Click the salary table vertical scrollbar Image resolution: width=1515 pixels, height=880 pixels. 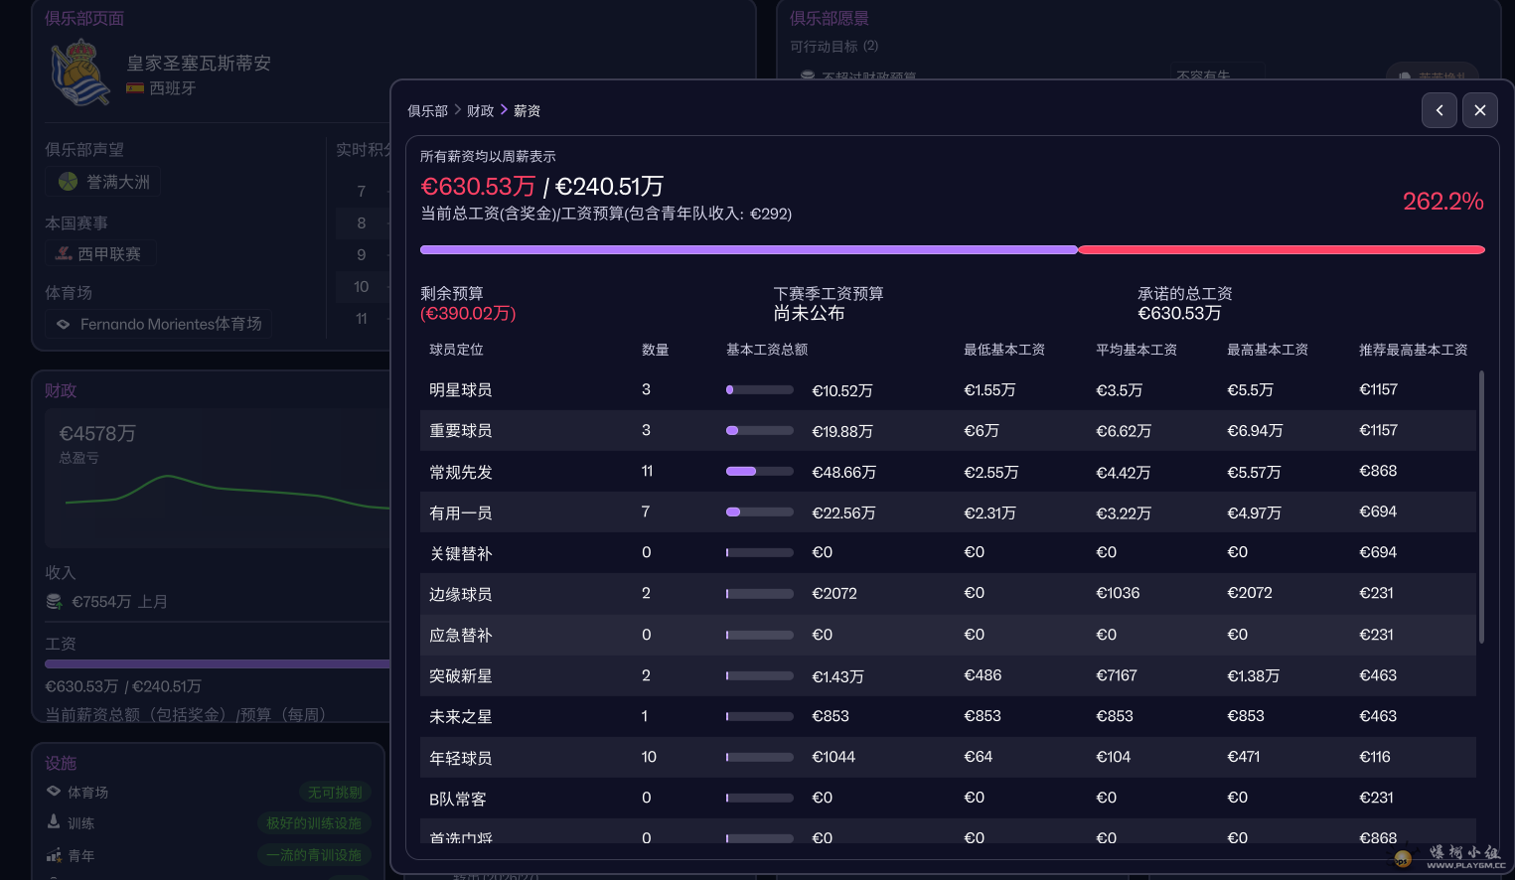point(1480,507)
